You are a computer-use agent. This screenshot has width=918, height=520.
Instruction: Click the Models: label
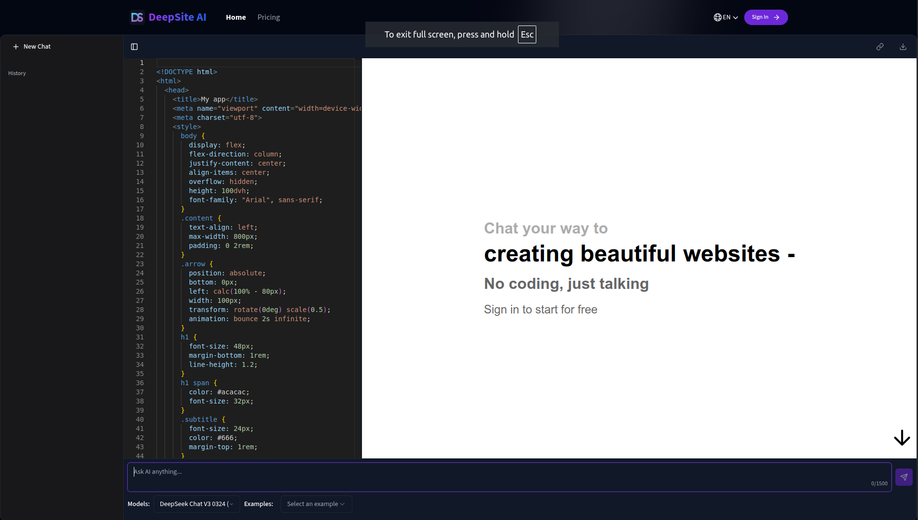139,504
